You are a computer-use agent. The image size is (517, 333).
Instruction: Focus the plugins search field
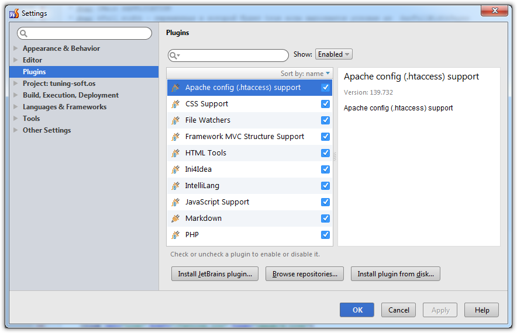coord(228,56)
